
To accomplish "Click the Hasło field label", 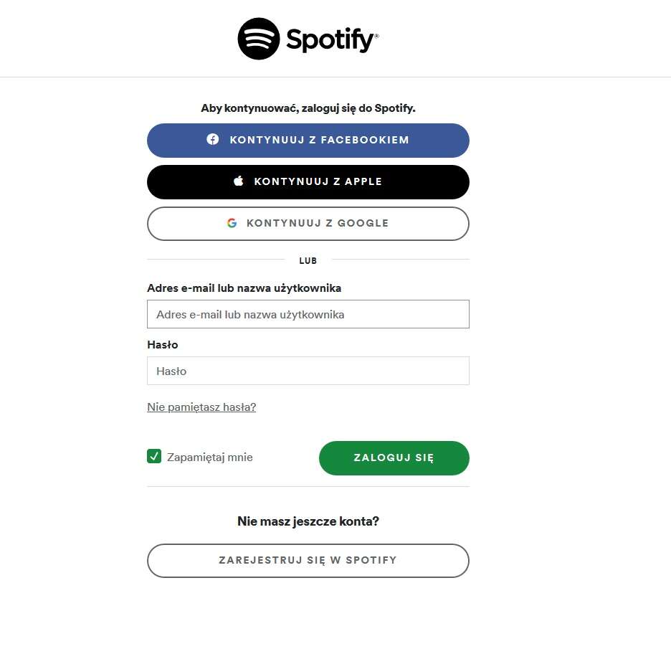I will pos(163,345).
